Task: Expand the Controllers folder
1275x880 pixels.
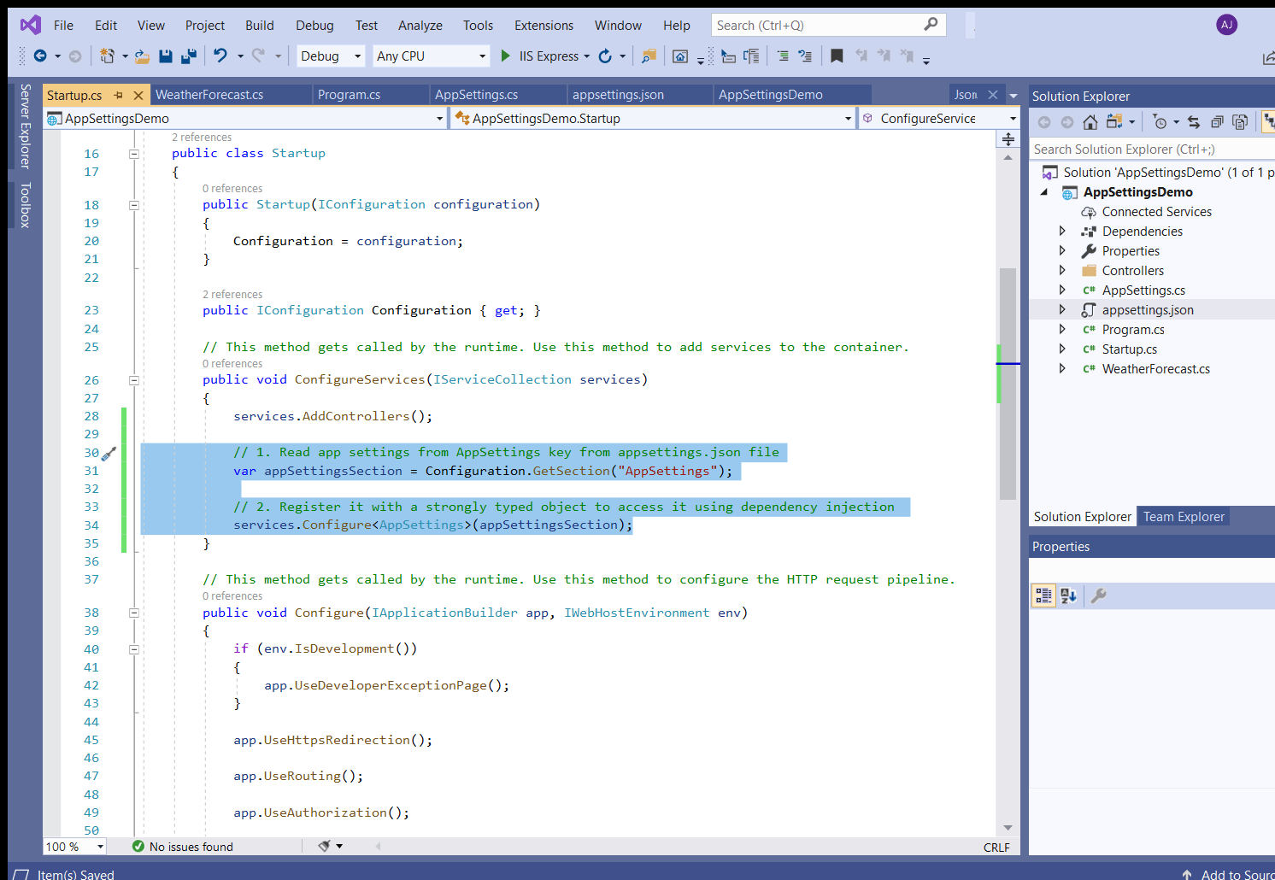Action: coord(1062,270)
